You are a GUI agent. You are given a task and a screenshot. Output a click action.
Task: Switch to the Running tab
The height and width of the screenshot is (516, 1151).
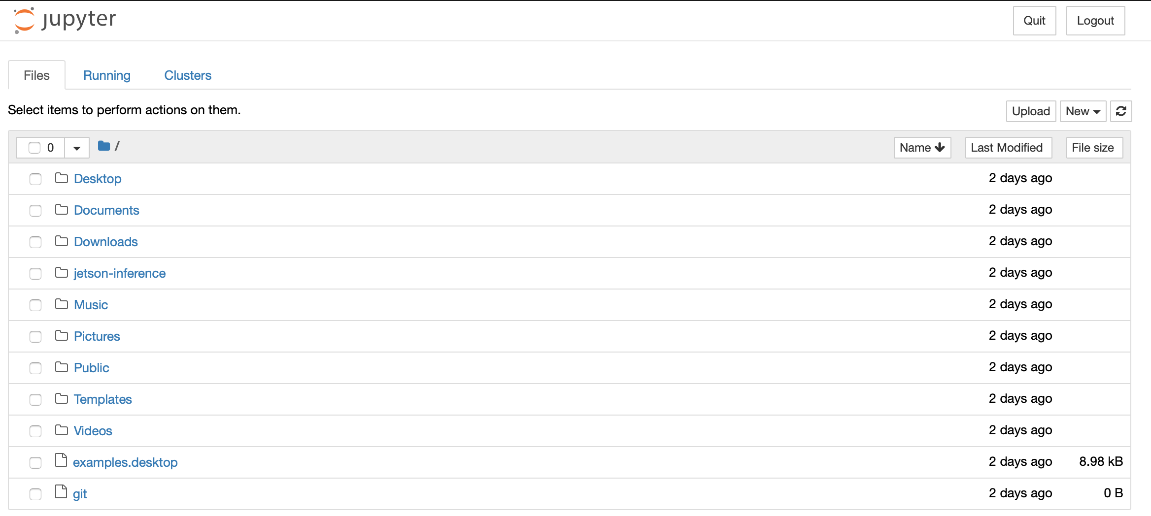click(107, 75)
